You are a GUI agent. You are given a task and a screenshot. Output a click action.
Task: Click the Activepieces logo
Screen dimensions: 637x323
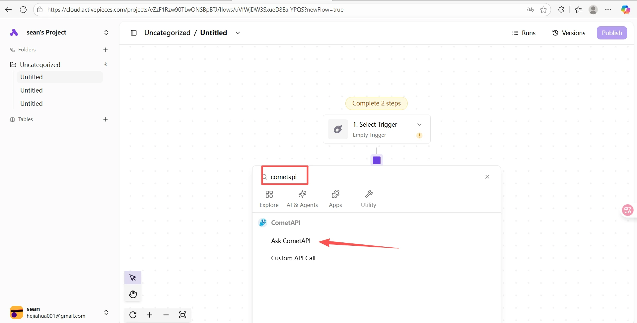tap(14, 32)
